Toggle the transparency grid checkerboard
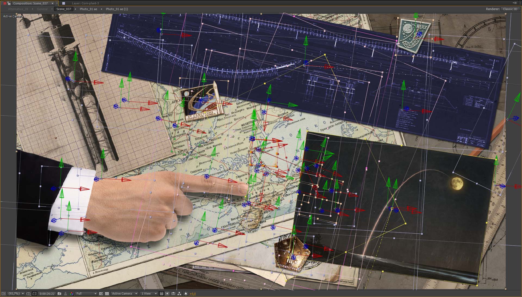This screenshot has width=522, height=297. pyautogui.click(x=107, y=293)
